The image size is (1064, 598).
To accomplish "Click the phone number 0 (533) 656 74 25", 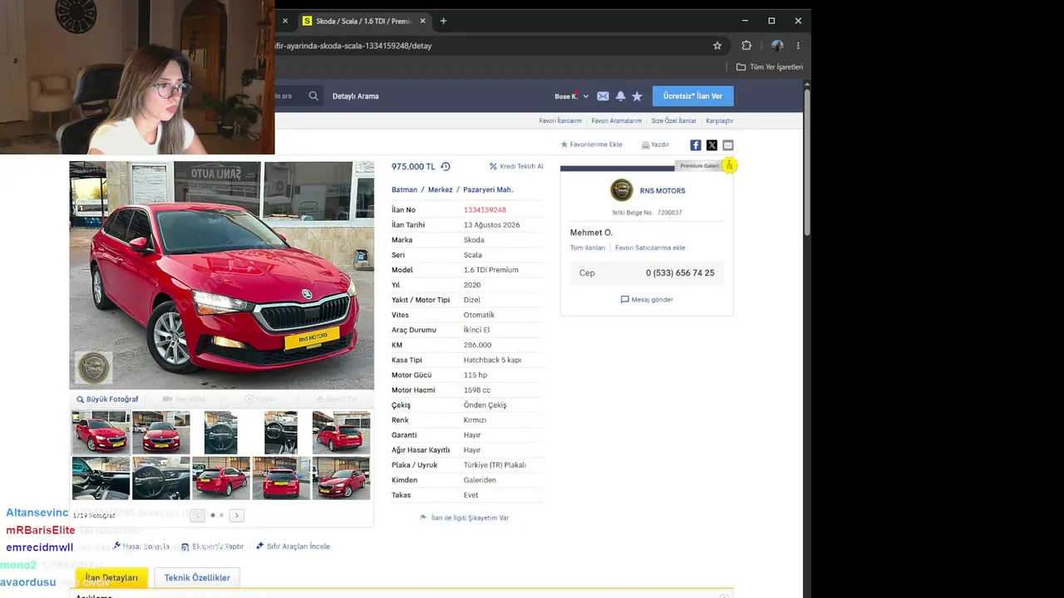I will 680,273.
